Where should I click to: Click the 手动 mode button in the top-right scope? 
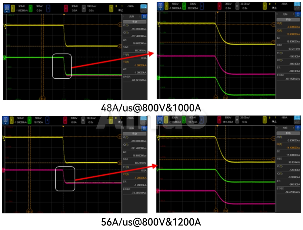tap(288, 19)
